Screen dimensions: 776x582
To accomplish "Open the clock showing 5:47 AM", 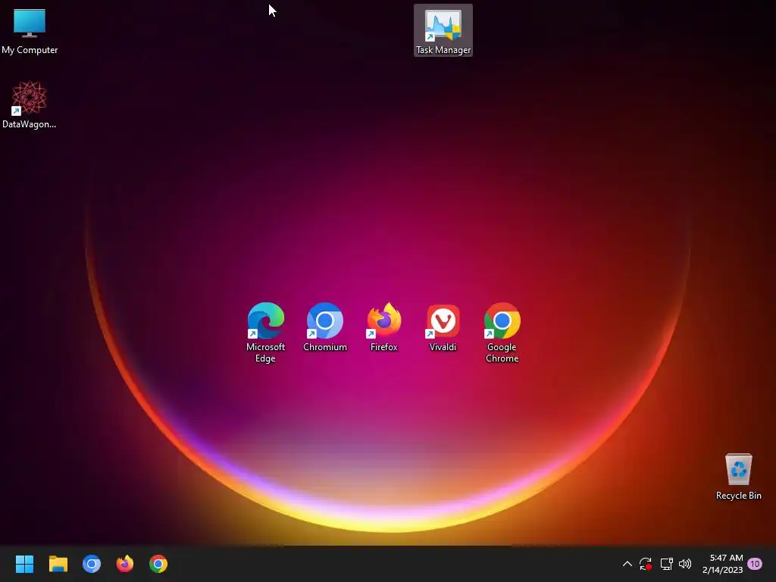I will tap(722, 564).
